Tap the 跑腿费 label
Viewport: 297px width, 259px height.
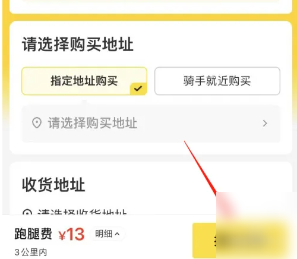[33, 234]
